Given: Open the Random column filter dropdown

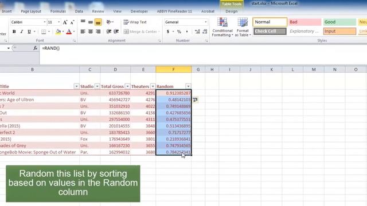Looking at the screenshot, I should [188, 86].
